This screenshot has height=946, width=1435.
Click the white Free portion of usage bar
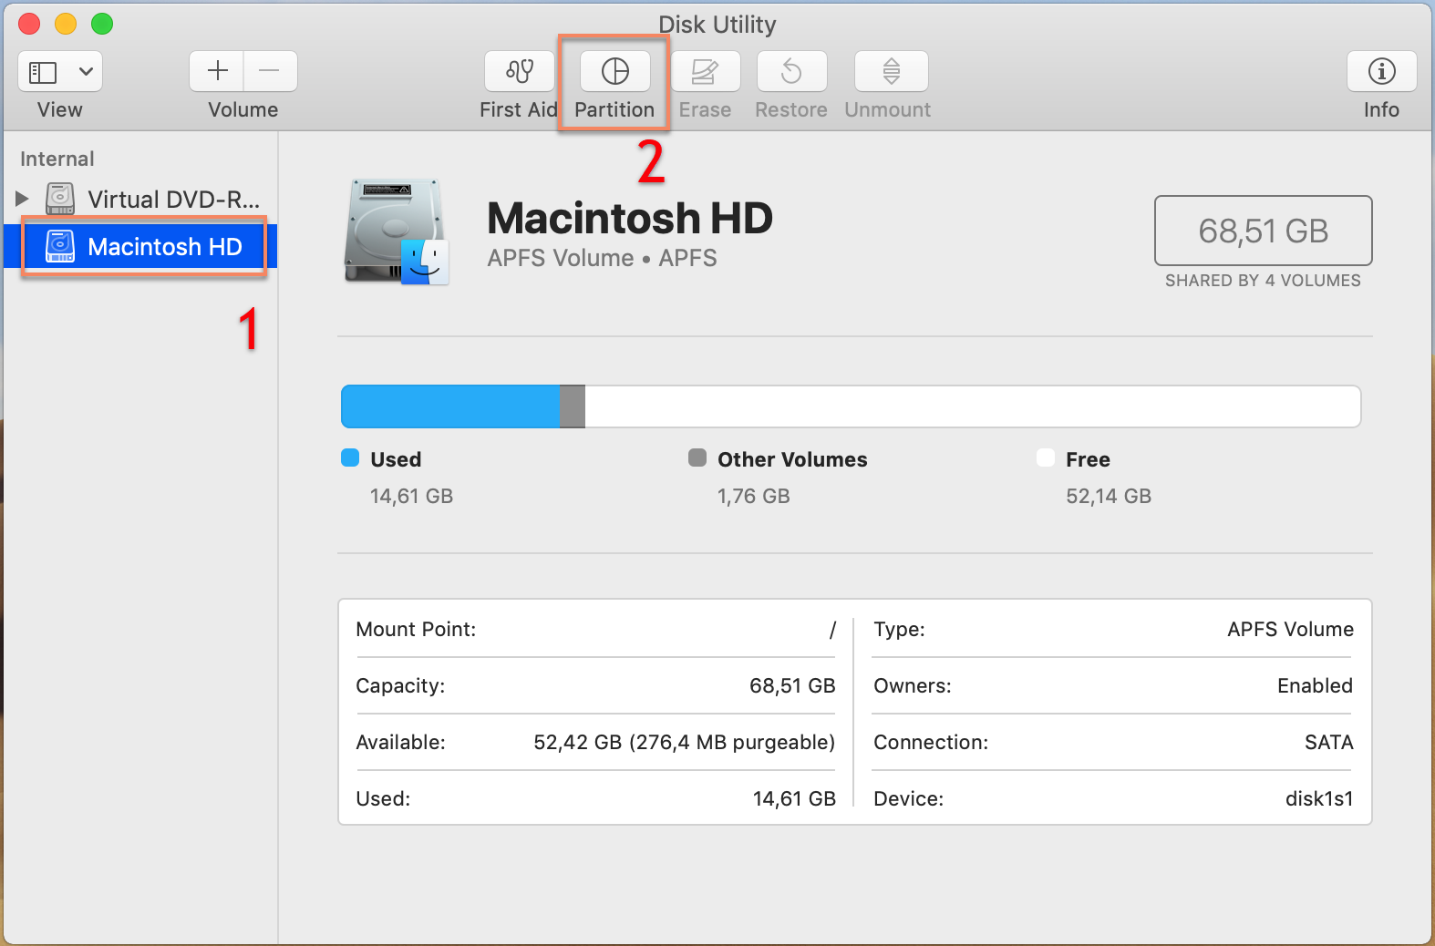tap(973, 406)
